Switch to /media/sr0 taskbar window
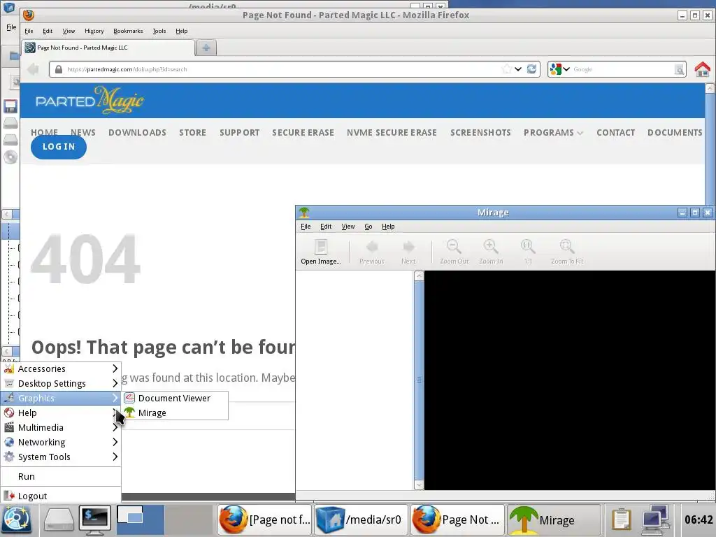This screenshot has width=716, height=537. tap(361, 520)
